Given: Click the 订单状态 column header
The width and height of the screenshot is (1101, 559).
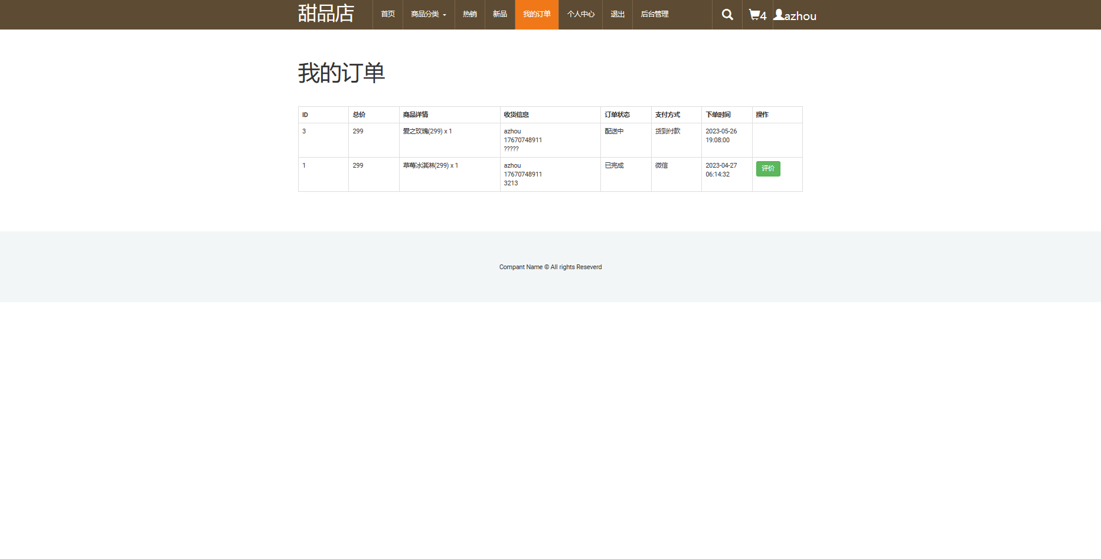Looking at the screenshot, I should click(617, 115).
